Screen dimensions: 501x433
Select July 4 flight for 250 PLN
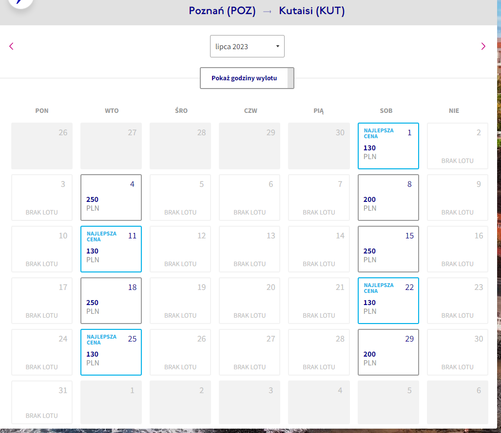click(111, 198)
